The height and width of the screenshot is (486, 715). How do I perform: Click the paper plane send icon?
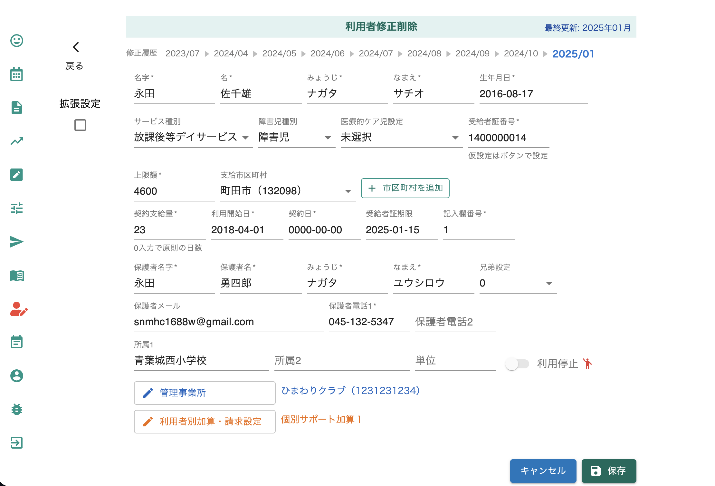pos(17,242)
